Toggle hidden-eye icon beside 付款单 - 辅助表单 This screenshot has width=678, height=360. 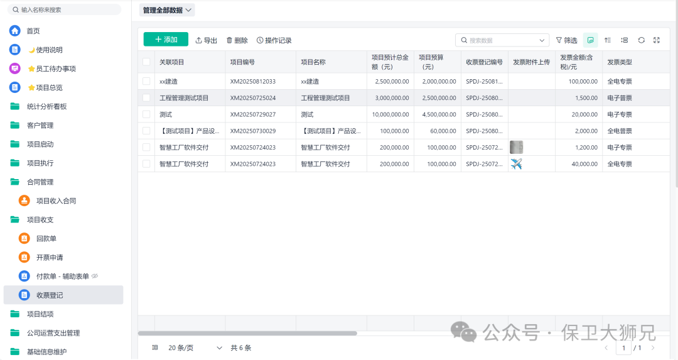[x=95, y=276]
